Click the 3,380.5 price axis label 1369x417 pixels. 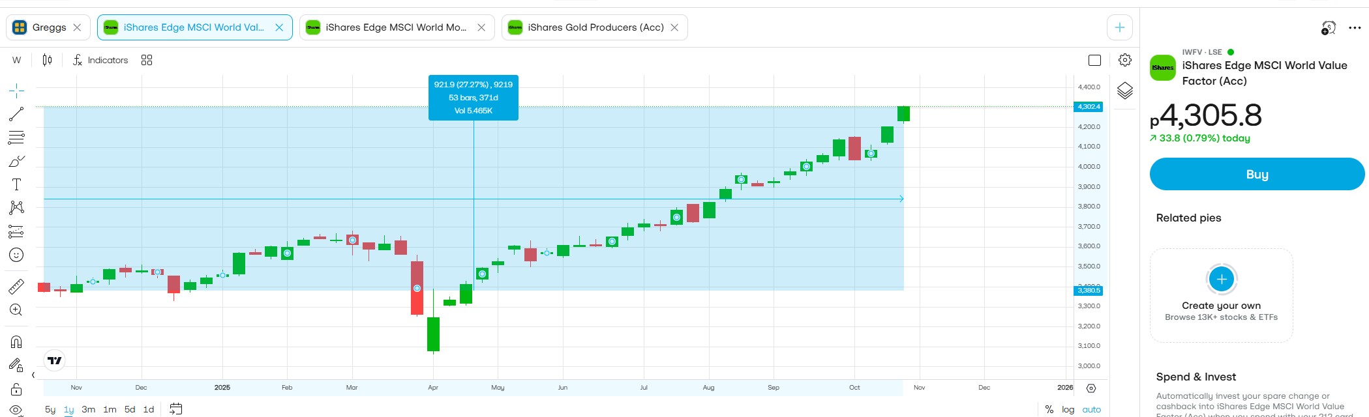point(1089,291)
